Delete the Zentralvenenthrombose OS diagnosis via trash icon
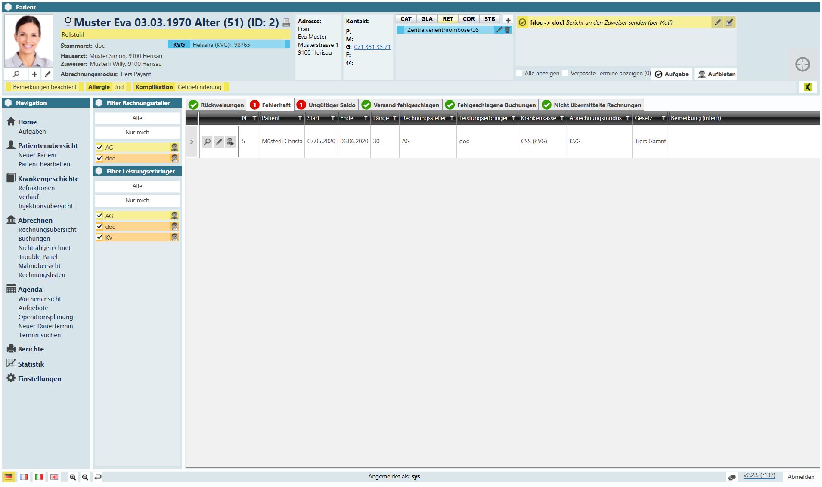 pos(507,30)
